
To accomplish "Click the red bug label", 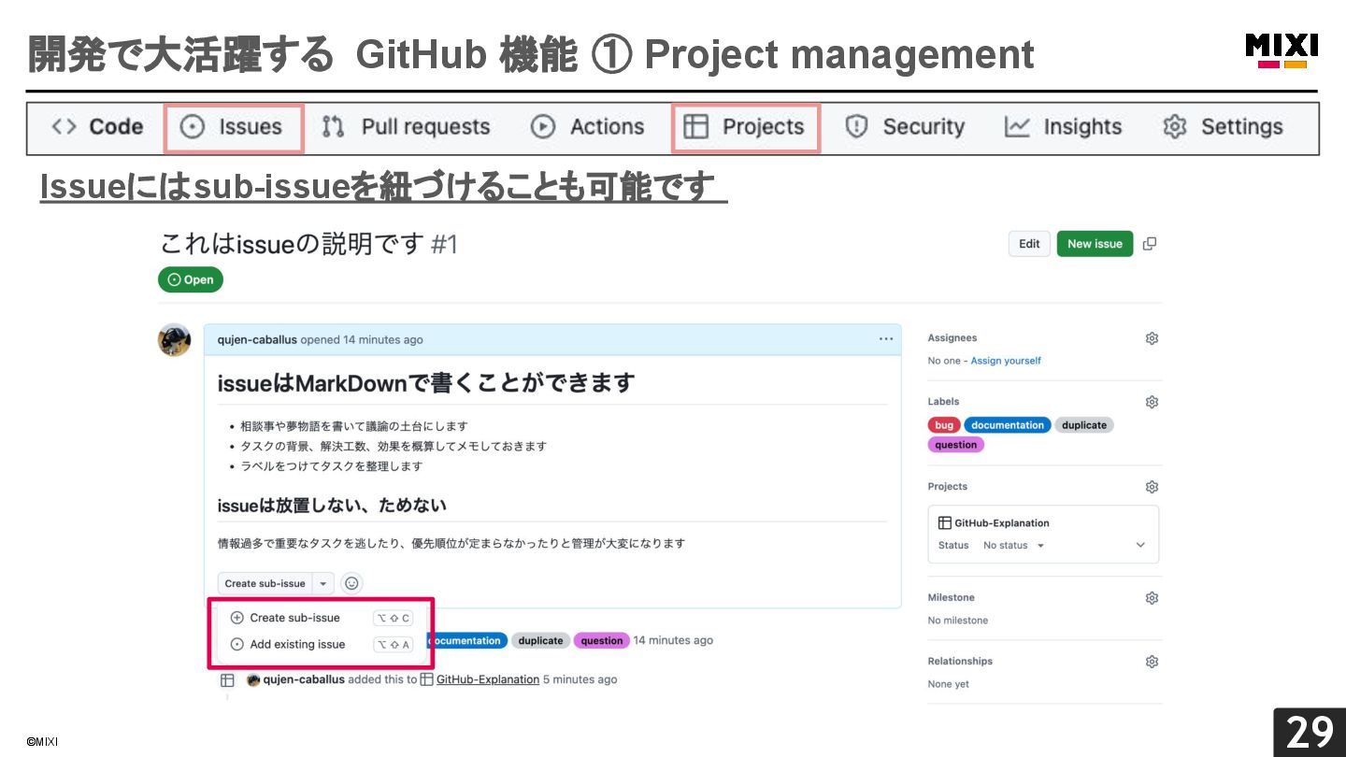I will pyautogui.click(x=944, y=425).
